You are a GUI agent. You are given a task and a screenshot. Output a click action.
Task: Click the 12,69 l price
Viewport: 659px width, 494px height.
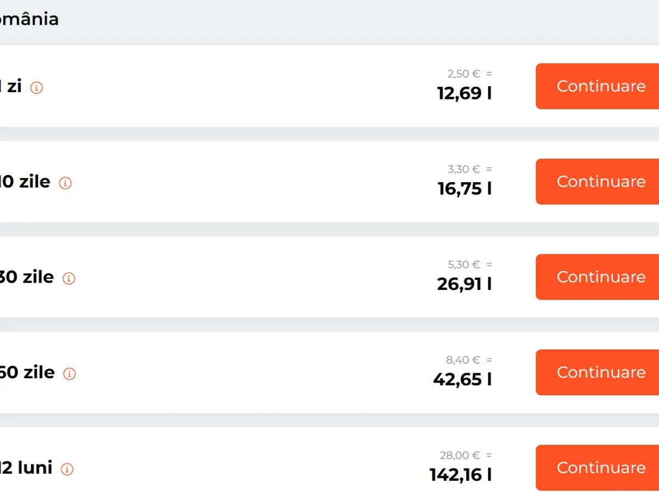pyautogui.click(x=464, y=93)
